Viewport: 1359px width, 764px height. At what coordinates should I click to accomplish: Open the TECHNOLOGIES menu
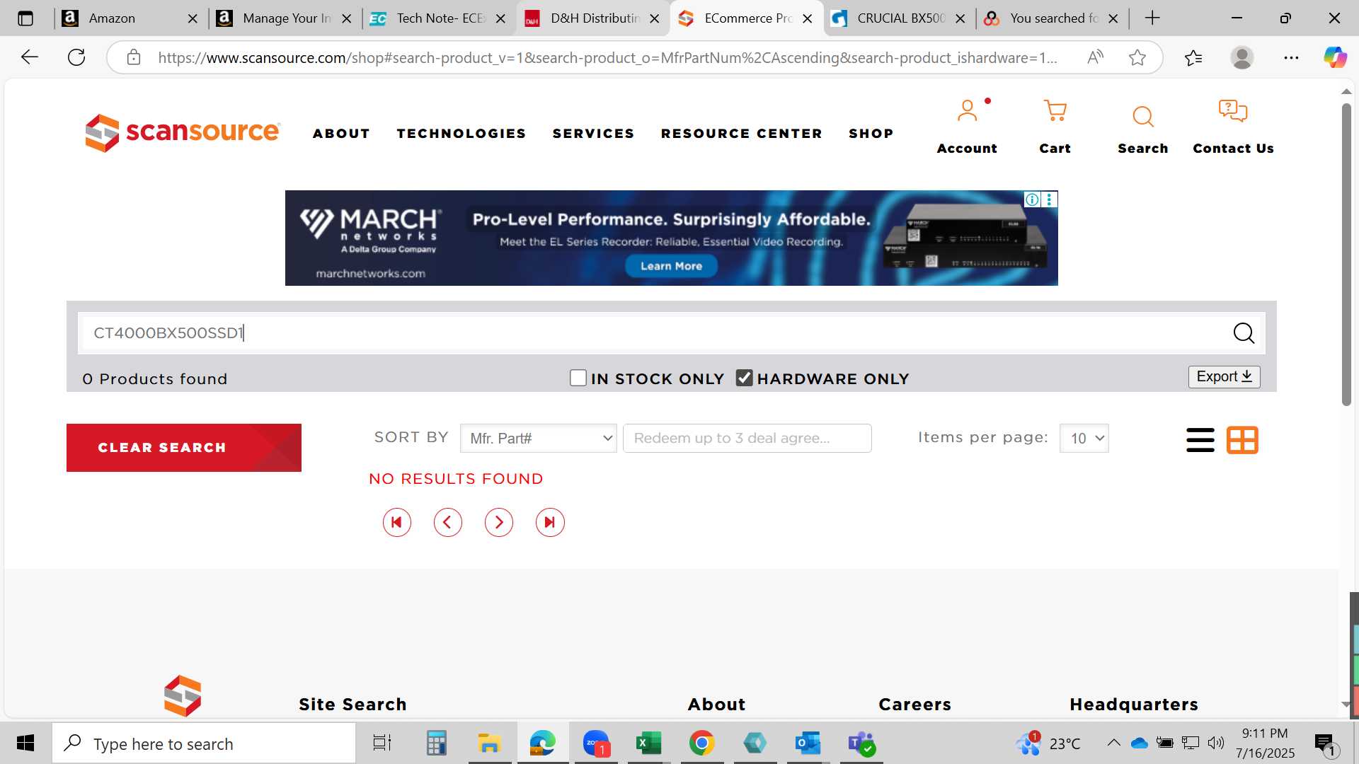coord(461,133)
